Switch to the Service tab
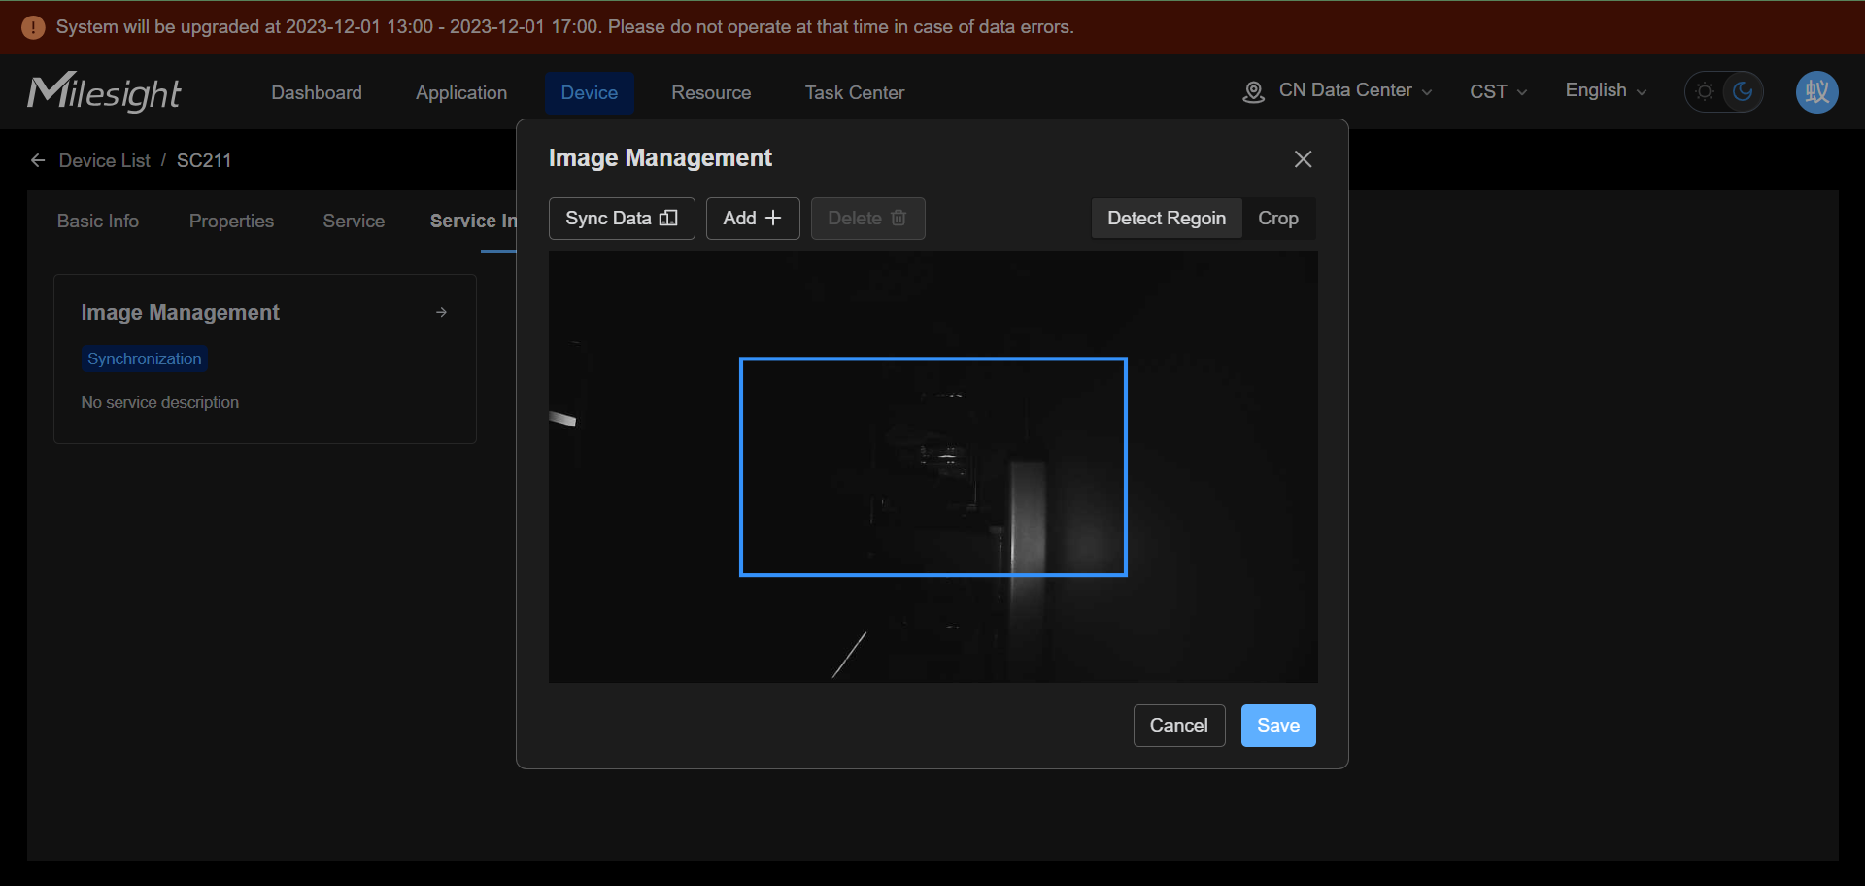The height and width of the screenshot is (886, 1865). pos(354,221)
